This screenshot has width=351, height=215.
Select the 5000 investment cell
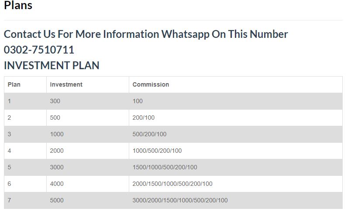(57, 200)
